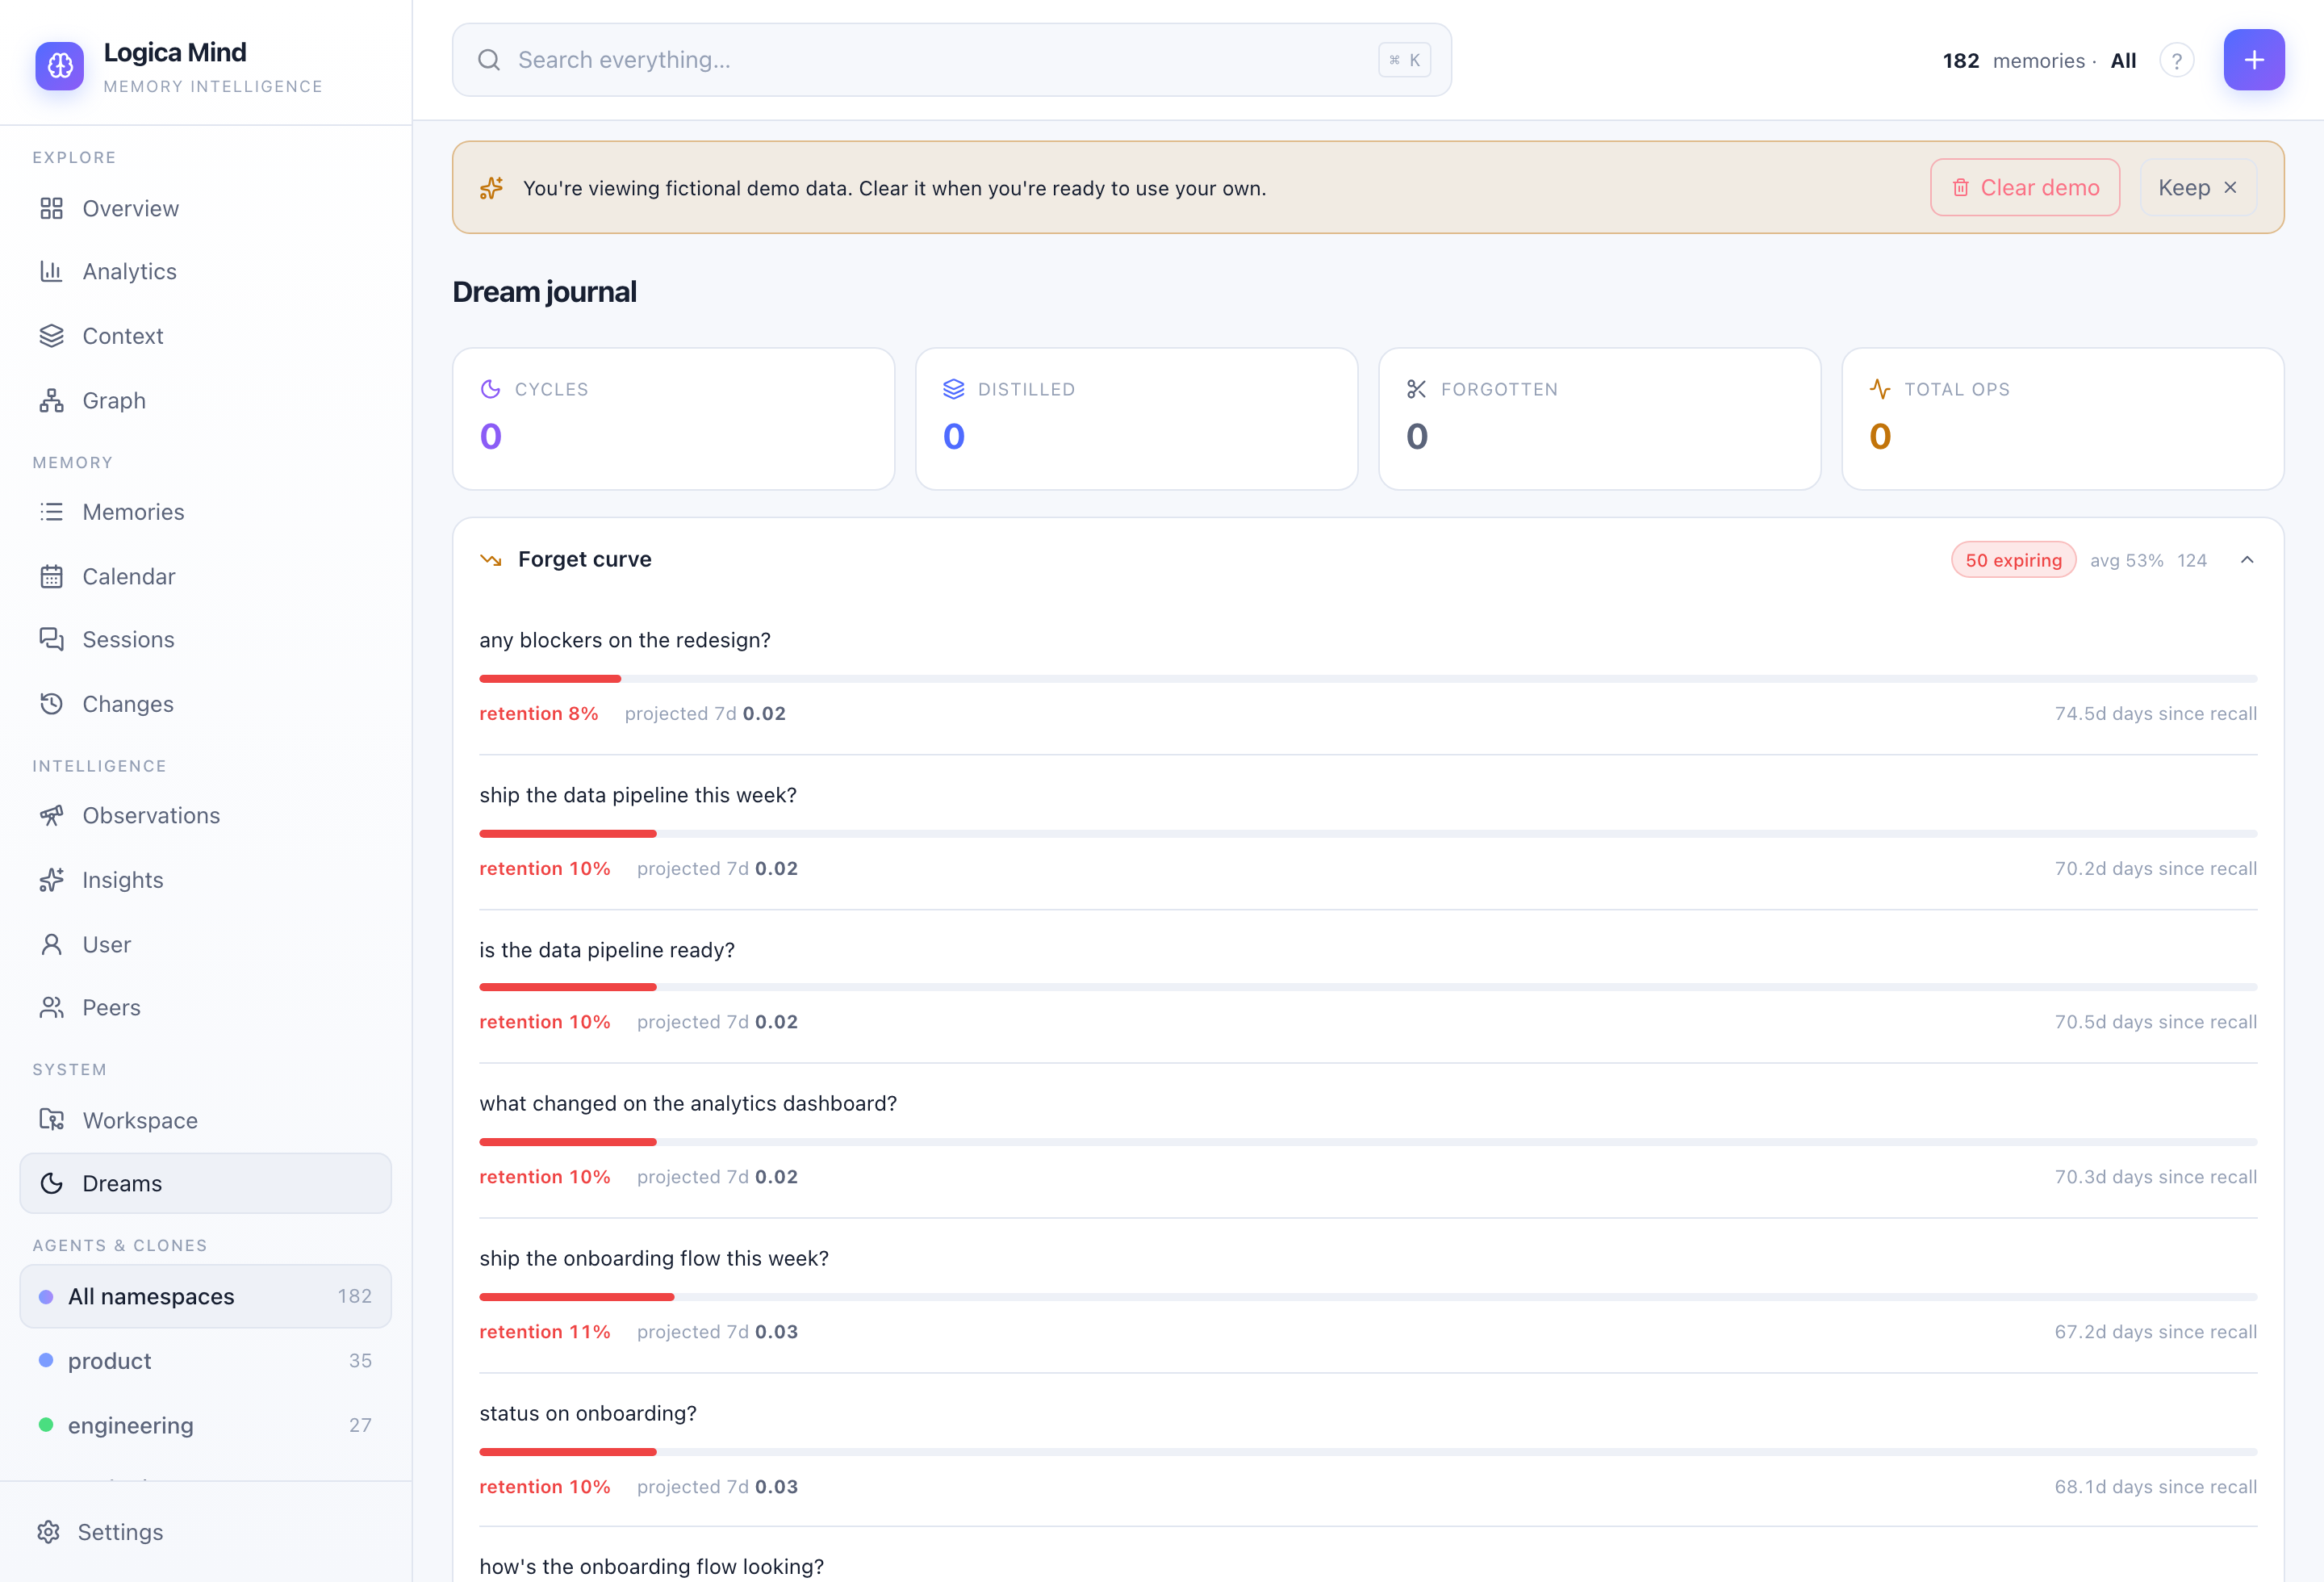Click the Cycles stat card value
The width and height of the screenshot is (2324, 1582).
tap(490, 436)
